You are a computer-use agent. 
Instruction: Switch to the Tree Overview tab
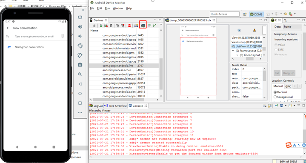coord(115,106)
